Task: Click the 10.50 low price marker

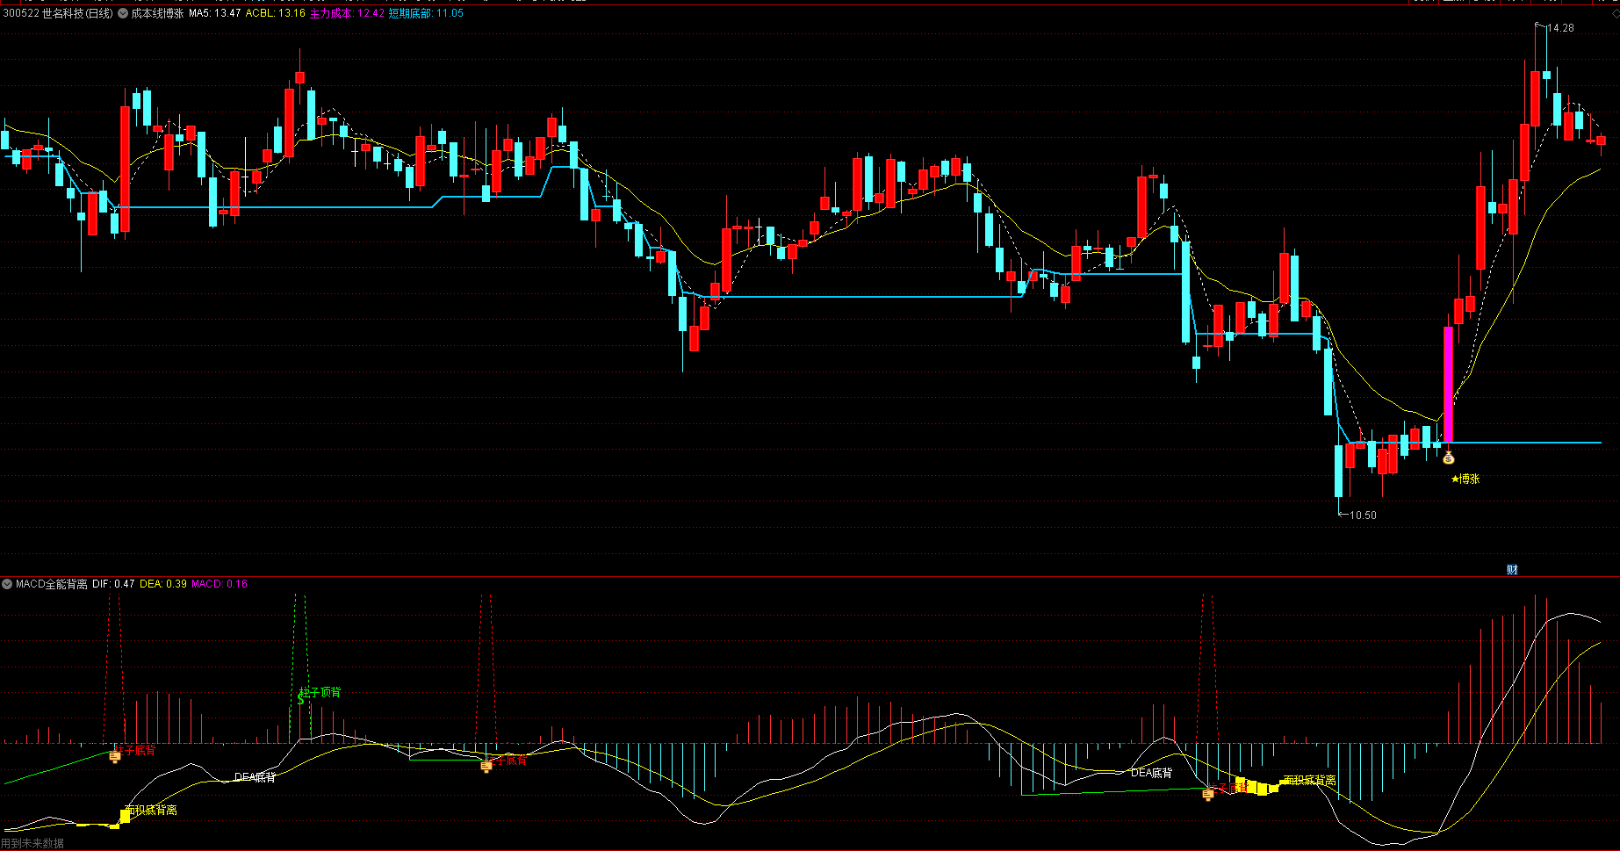Action: (x=1362, y=516)
